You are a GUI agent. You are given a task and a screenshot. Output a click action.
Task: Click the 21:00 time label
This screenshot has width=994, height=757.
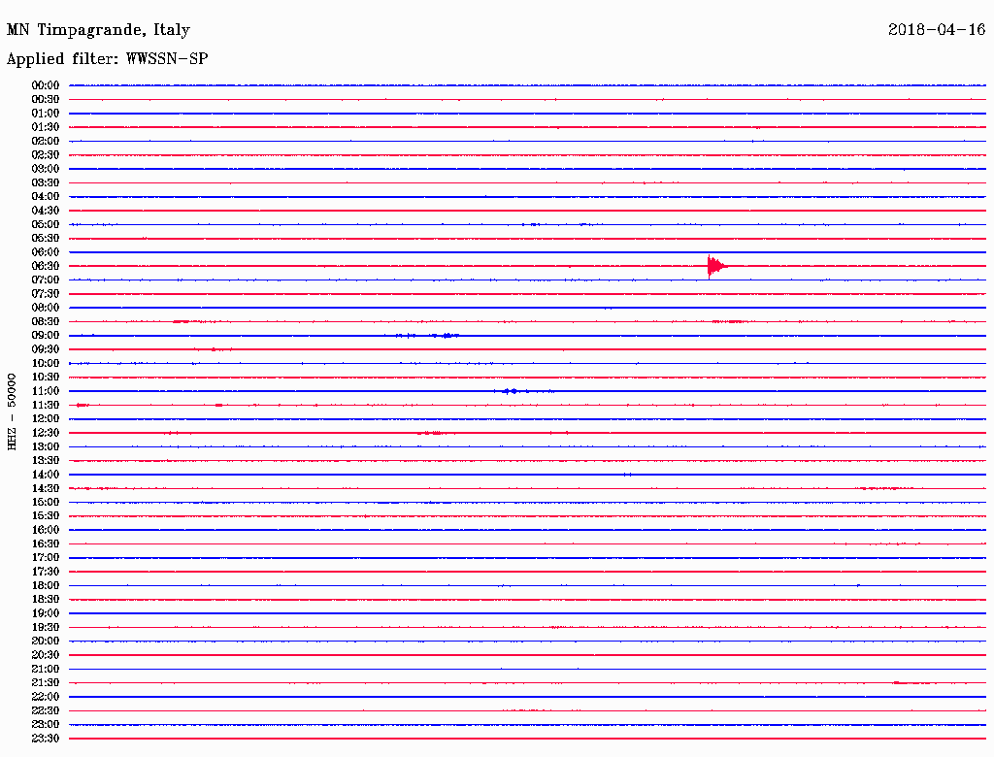pyautogui.click(x=46, y=670)
